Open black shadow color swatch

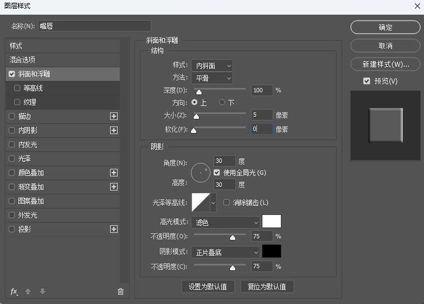tap(272, 251)
